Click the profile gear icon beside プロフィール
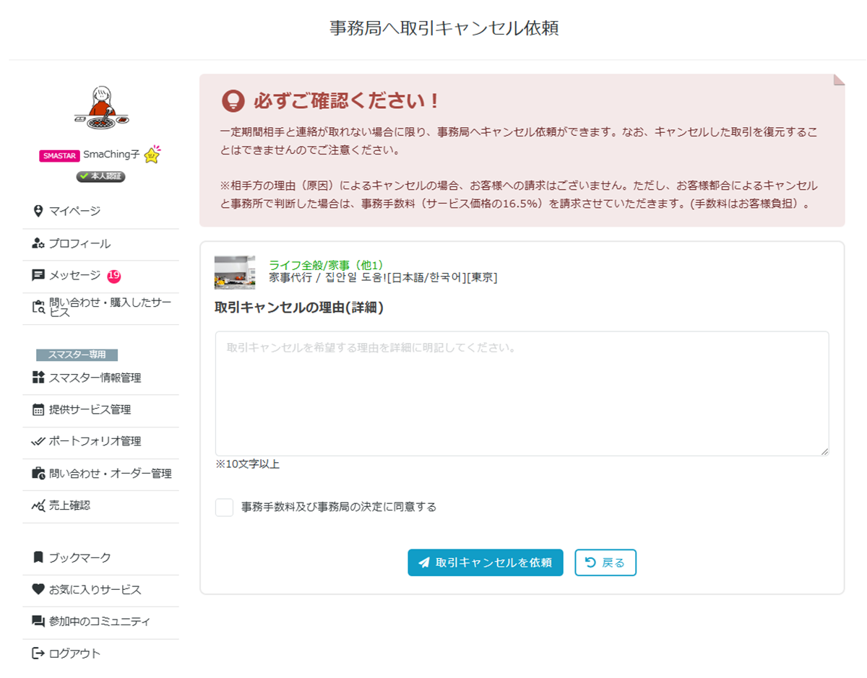This screenshot has width=867, height=678. tap(38, 243)
